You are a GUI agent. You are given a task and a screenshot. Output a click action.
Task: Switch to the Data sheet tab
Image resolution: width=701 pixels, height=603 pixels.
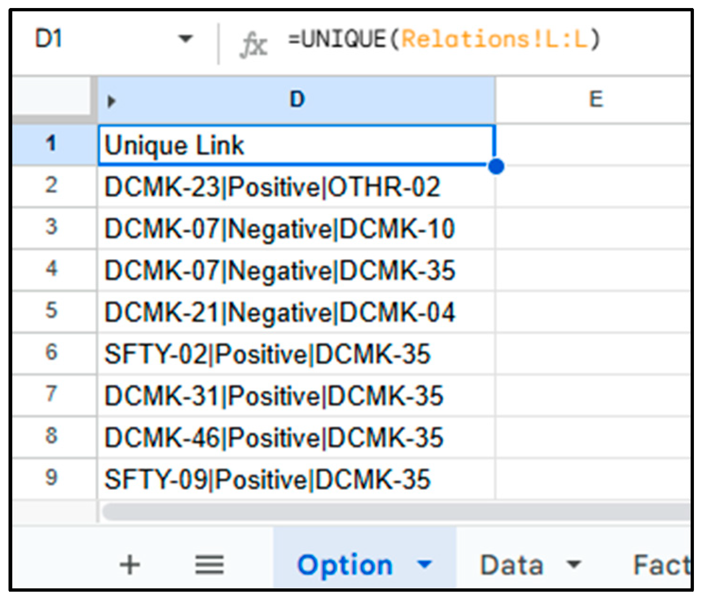pos(511,565)
